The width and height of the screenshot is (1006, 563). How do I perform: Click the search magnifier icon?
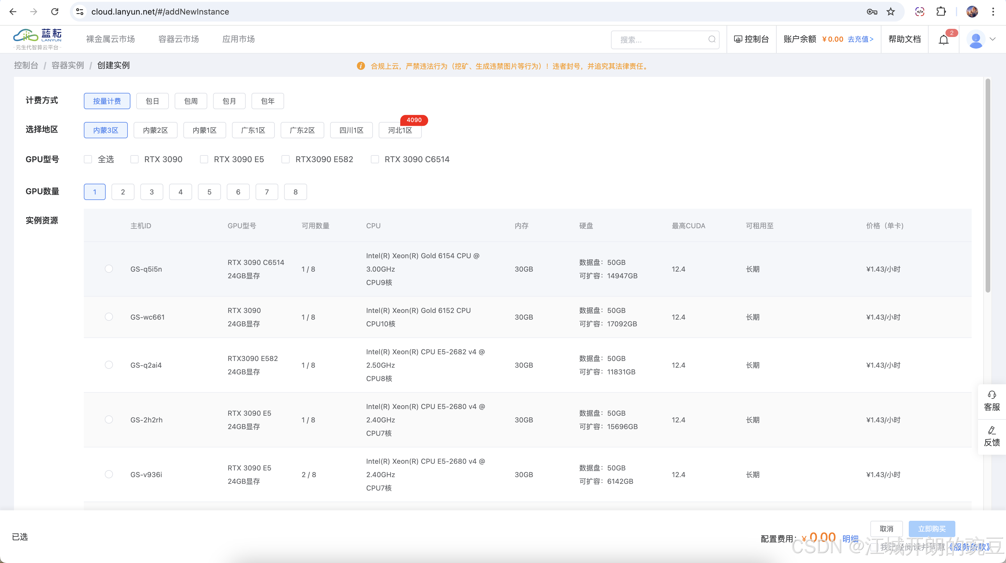click(x=711, y=39)
